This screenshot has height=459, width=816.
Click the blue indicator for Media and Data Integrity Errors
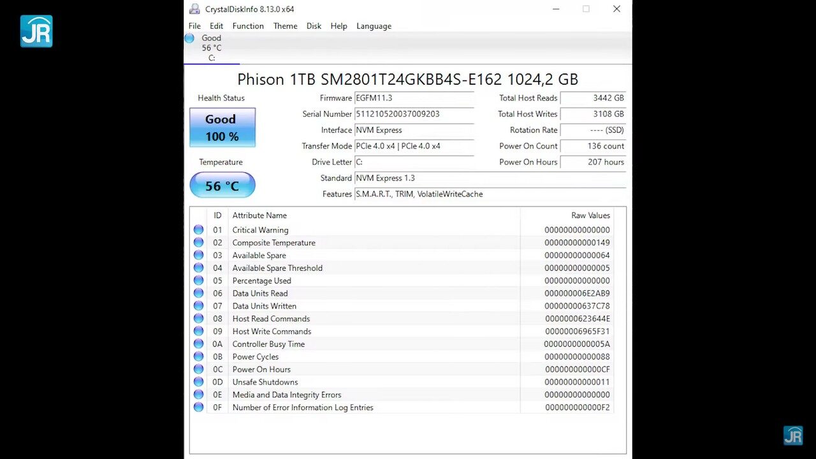(x=198, y=395)
